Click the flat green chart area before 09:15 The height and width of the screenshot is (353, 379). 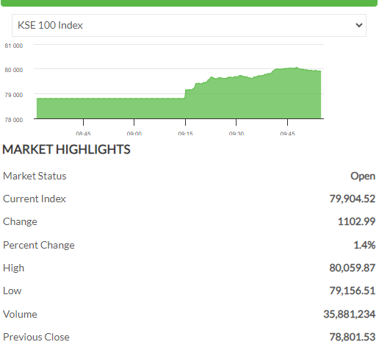[111, 108]
